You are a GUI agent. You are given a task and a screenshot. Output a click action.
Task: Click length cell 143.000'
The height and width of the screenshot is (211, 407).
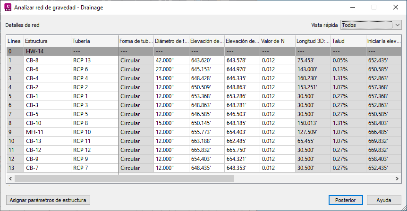coord(313,69)
